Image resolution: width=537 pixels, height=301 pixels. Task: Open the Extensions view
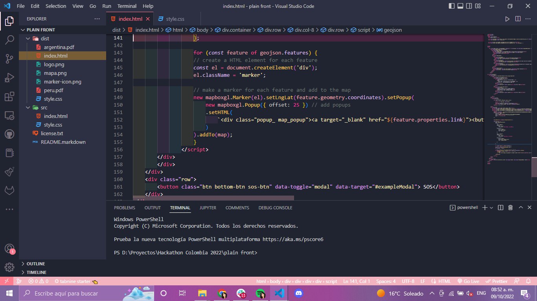coord(9,96)
